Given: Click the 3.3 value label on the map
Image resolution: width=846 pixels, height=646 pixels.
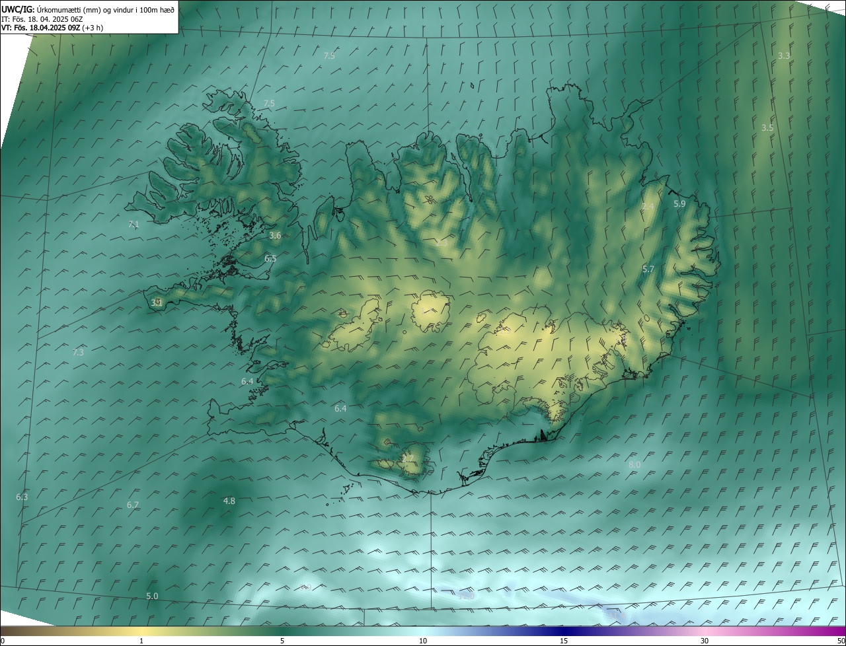Looking at the screenshot, I should 784,56.
